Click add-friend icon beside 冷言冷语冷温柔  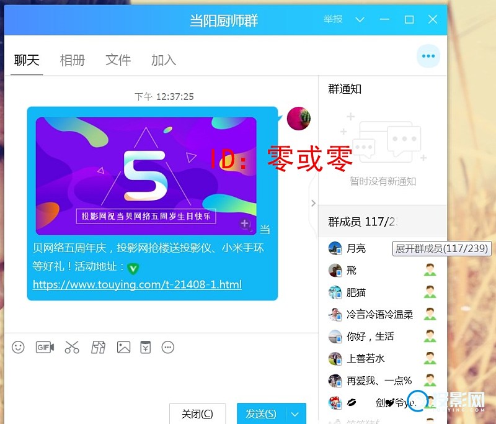(x=430, y=314)
